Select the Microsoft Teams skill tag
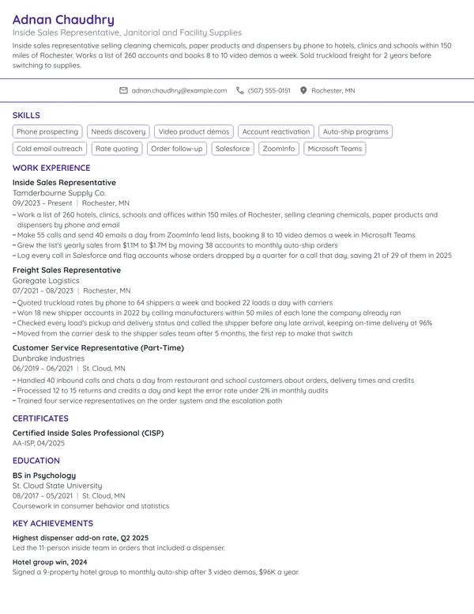The height and width of the screenshot is (614, 474). coord(335,149)
